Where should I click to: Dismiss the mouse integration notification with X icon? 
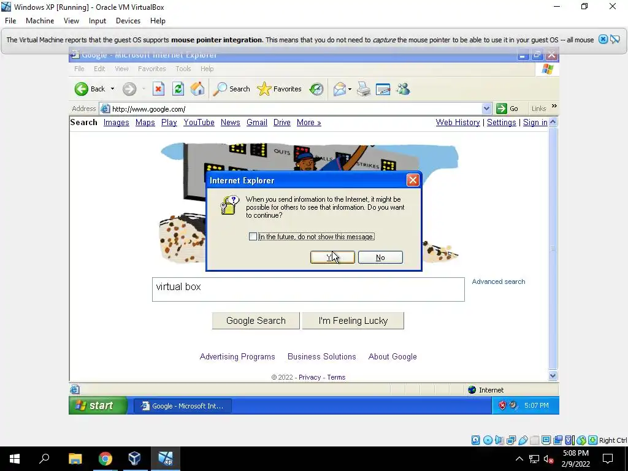click(x=603, y=39)
